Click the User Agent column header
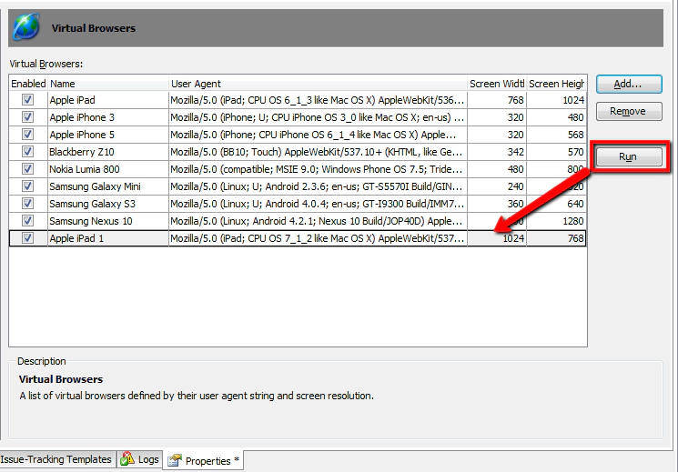This screenshot has height=472, width=678. [317, 84]
